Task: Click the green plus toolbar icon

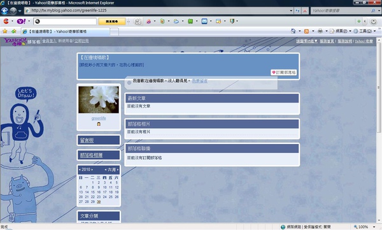Action: (359, 22)
